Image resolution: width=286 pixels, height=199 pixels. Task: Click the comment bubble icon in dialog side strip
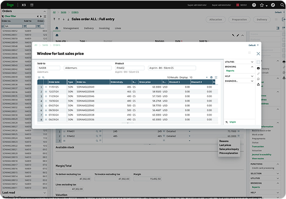tap(258, 79)
